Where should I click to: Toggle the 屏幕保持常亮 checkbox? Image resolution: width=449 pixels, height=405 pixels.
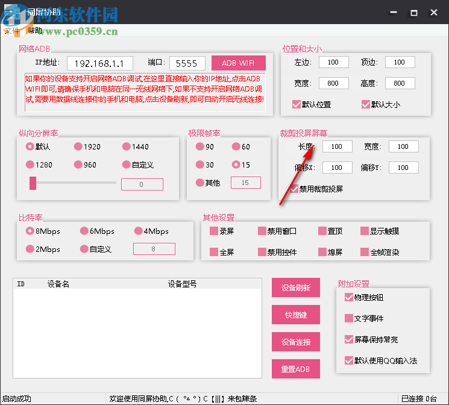pyautogui.click(x=348, y=339)
